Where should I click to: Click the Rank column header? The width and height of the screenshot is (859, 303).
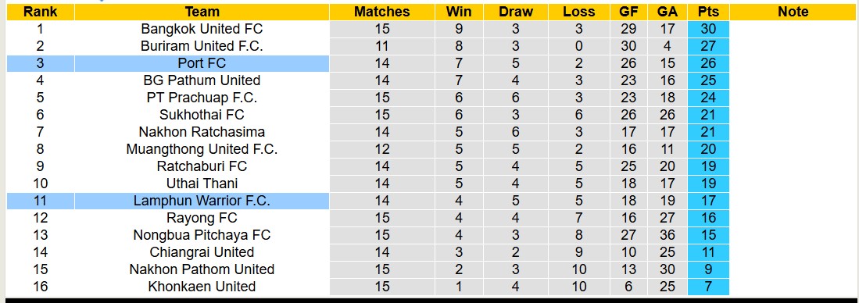coord(41,12)
